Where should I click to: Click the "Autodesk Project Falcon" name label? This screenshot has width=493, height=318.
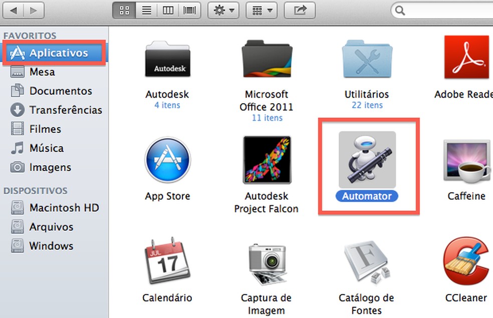pyautogui.click(x=267, y=202)
